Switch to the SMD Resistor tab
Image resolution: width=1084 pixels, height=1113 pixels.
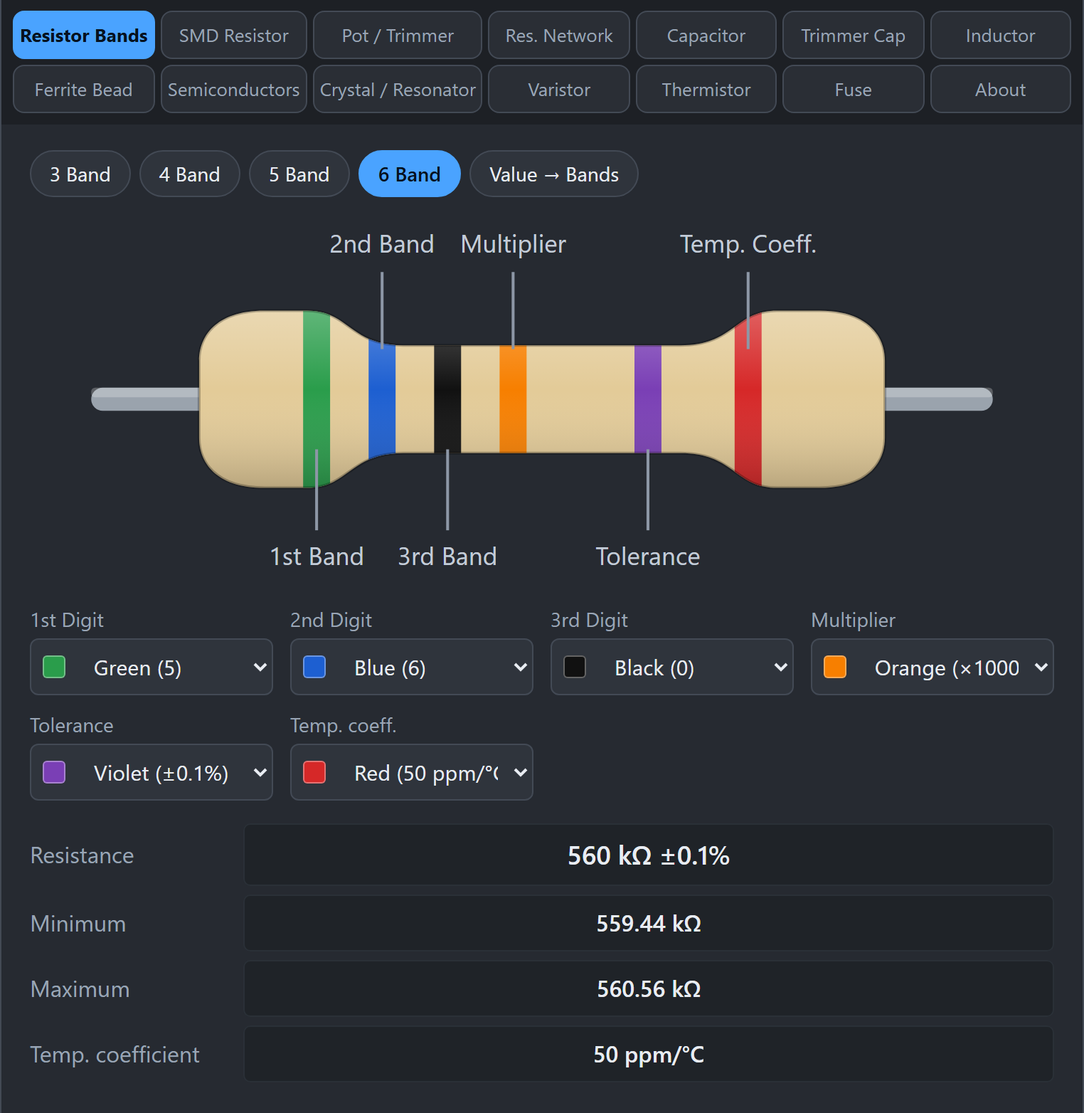[x=234, y=35]
